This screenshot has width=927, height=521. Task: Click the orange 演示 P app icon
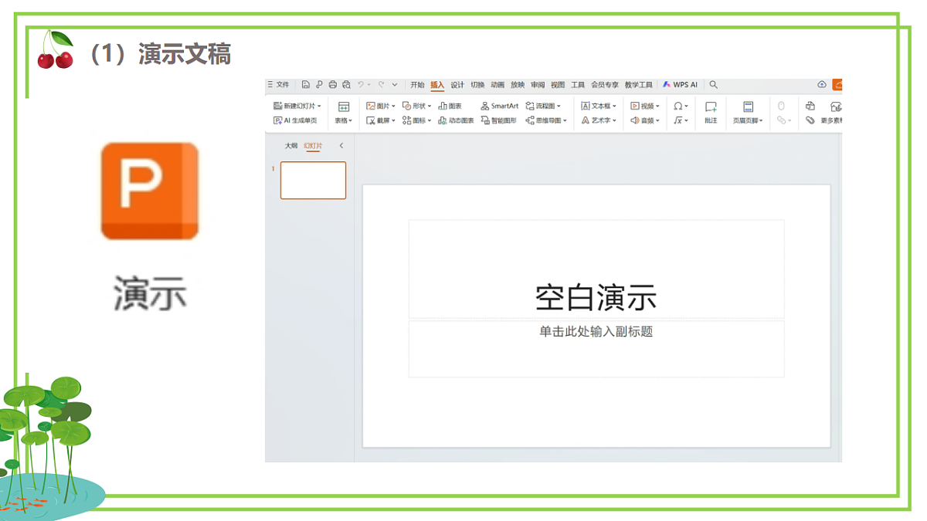point(150,191)
